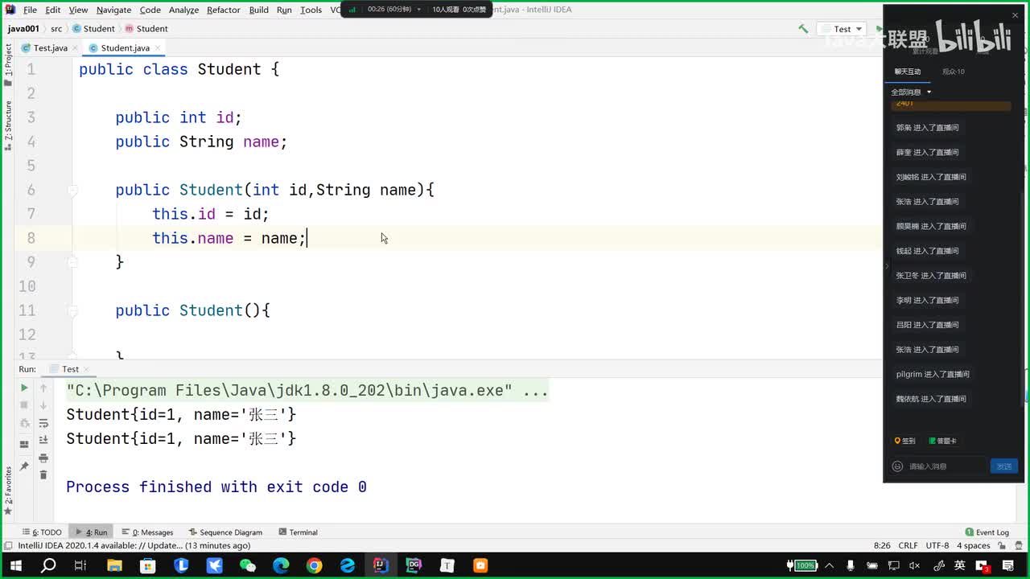Toggle read-only lock icon in status bar

[1003, 545]
